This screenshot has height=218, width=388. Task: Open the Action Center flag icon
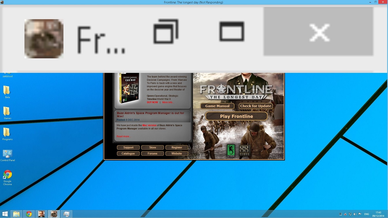coord(360,214)
